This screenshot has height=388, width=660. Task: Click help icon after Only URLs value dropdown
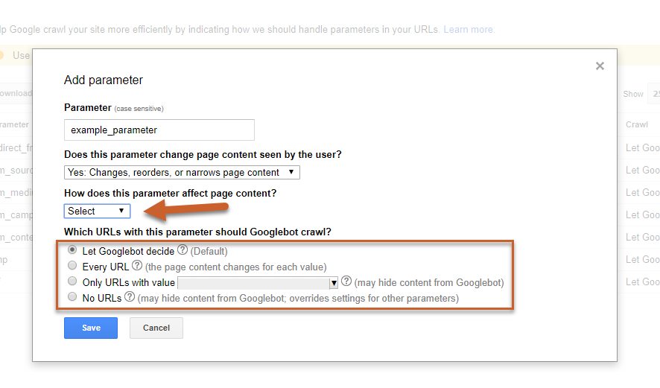(346, 282)
